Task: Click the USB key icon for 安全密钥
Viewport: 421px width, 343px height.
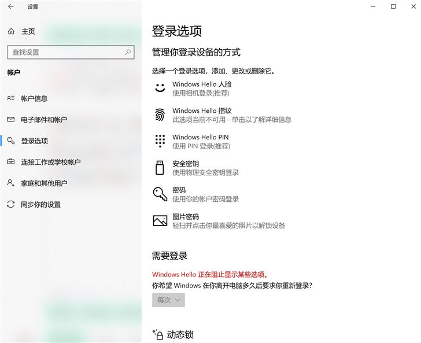Action: coord(160,168)
